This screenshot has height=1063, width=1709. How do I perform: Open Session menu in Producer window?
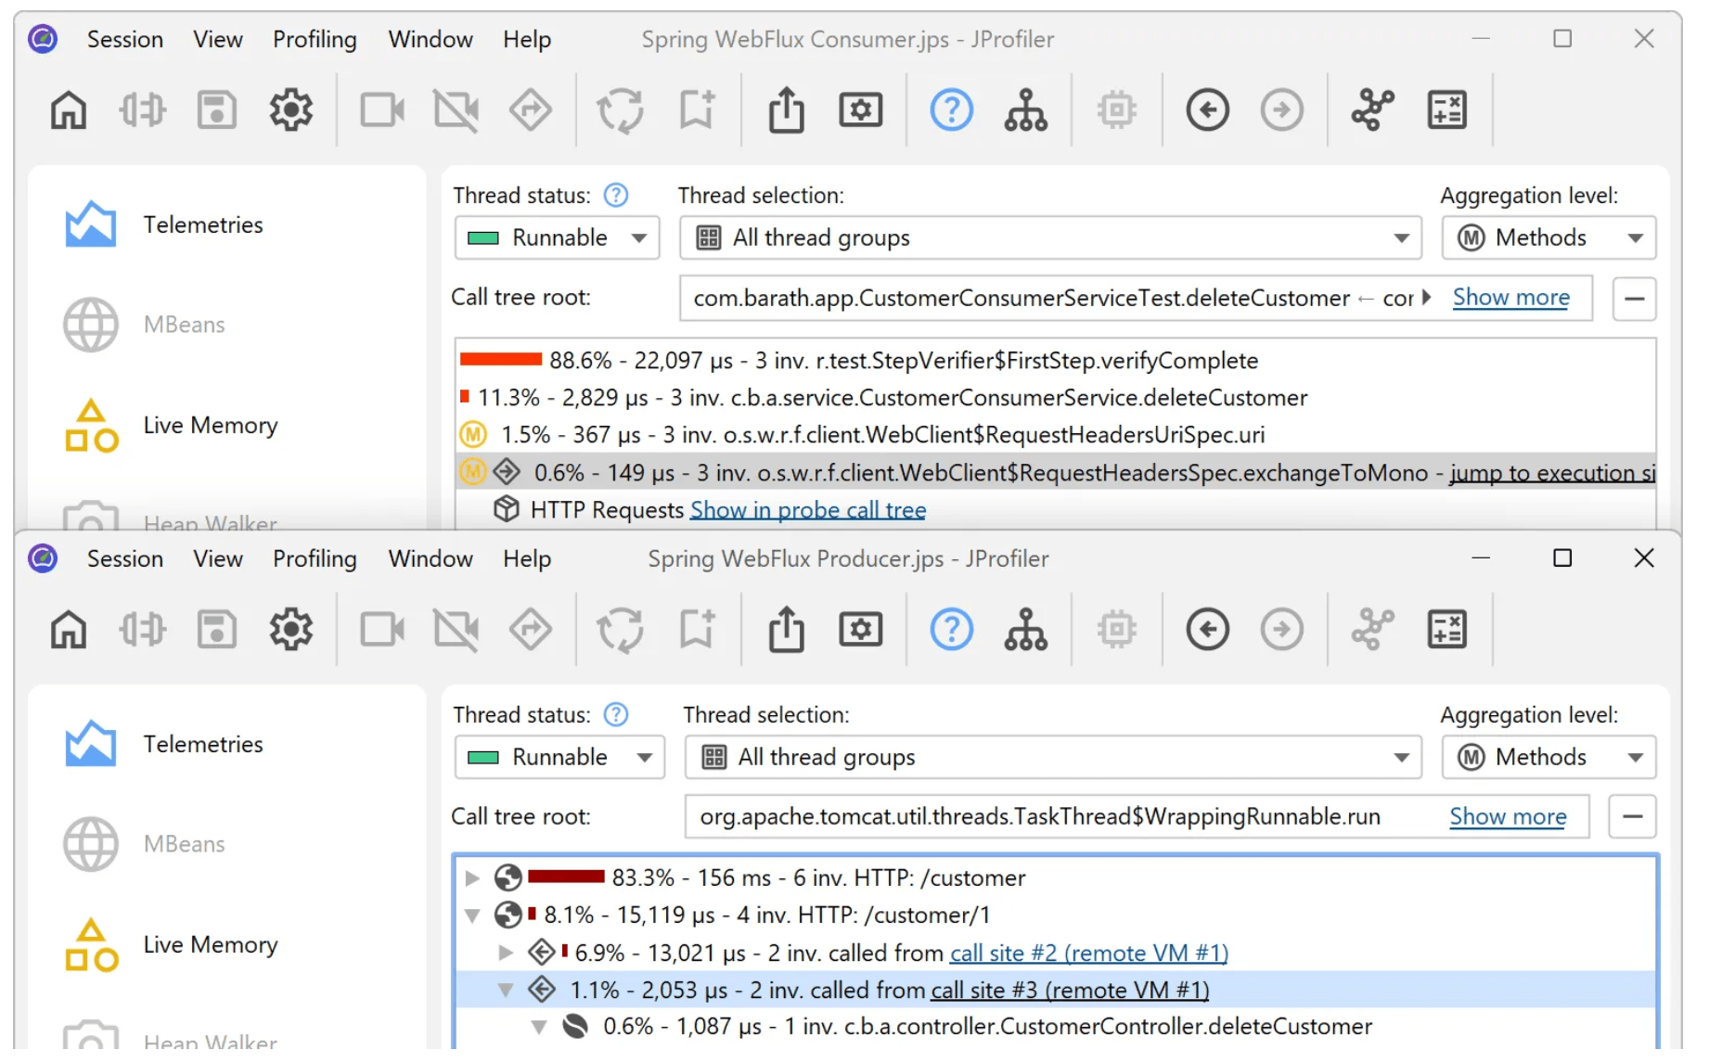pos(125,559)
